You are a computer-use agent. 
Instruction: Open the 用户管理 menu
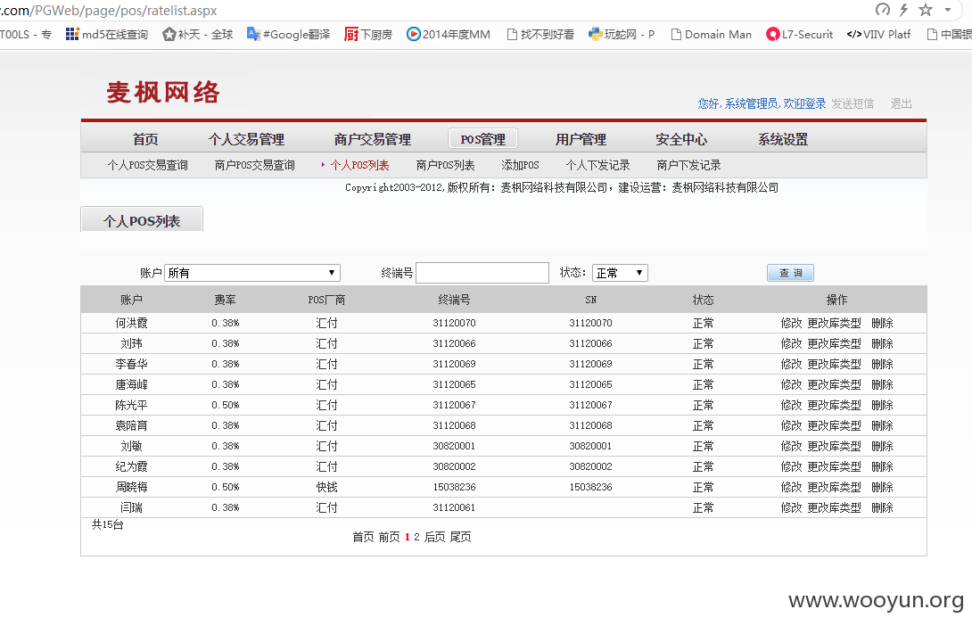pyautogui.click(x=581, y=139)
